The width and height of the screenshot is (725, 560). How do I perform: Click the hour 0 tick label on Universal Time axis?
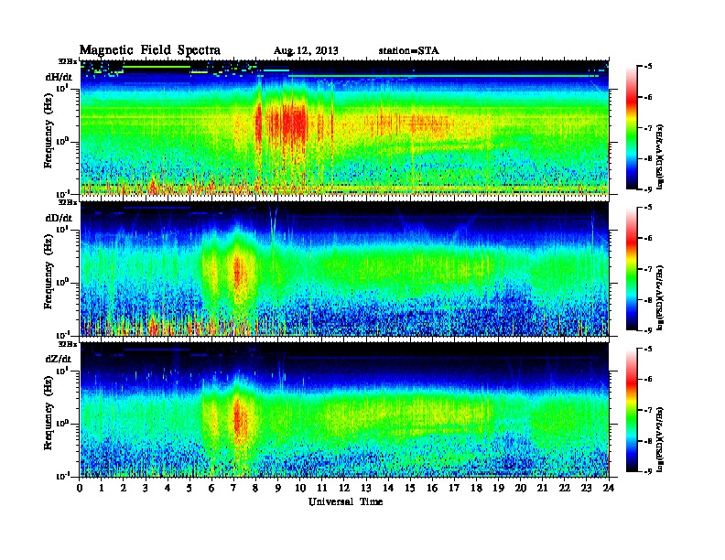tap(80, 488)
